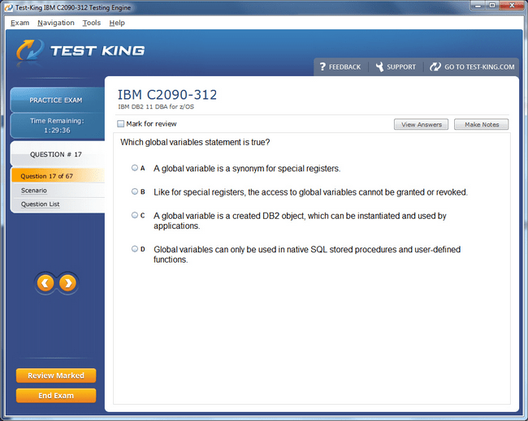Click the text beginning 'Global variables can only be used'
Screen dimensions: 528x421
(307, 254)
